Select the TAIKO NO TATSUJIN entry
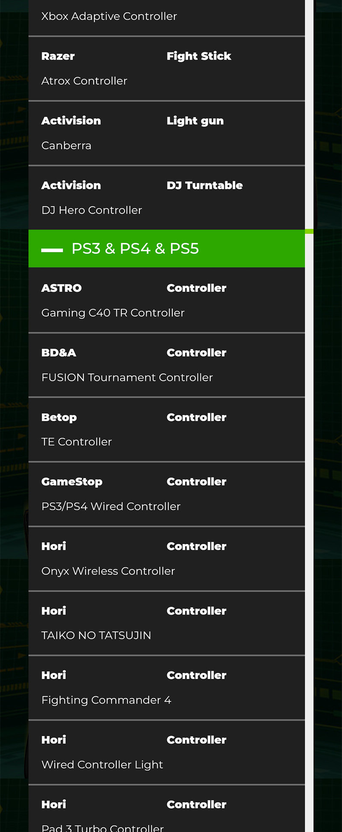Viewport: 342px width, 832px height. point(96,635)
